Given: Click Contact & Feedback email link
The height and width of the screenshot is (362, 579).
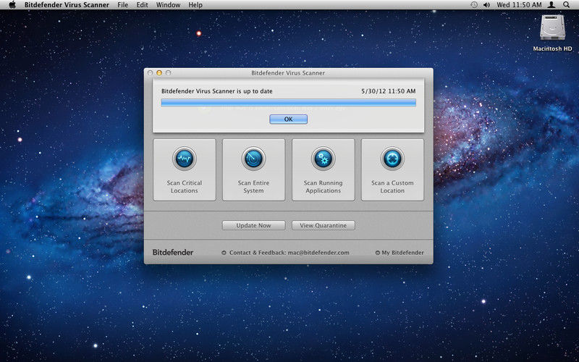Looking at the screenshot, I should point(289,253).
